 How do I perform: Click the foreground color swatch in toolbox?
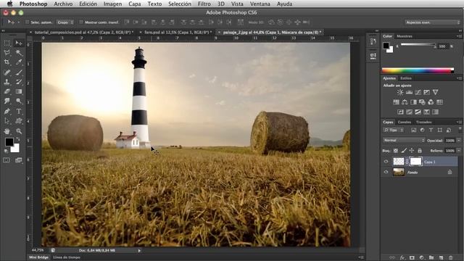tap(9, 142)
